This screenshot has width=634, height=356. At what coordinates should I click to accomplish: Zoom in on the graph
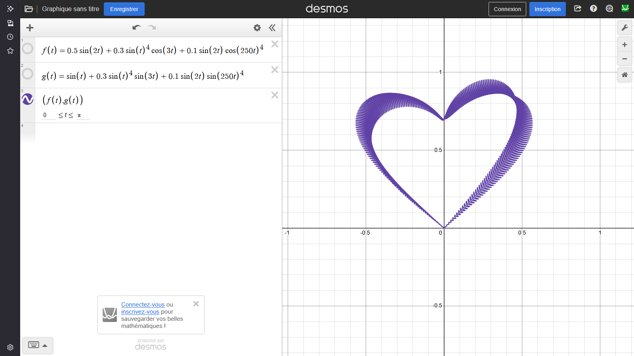pos(624,45)
